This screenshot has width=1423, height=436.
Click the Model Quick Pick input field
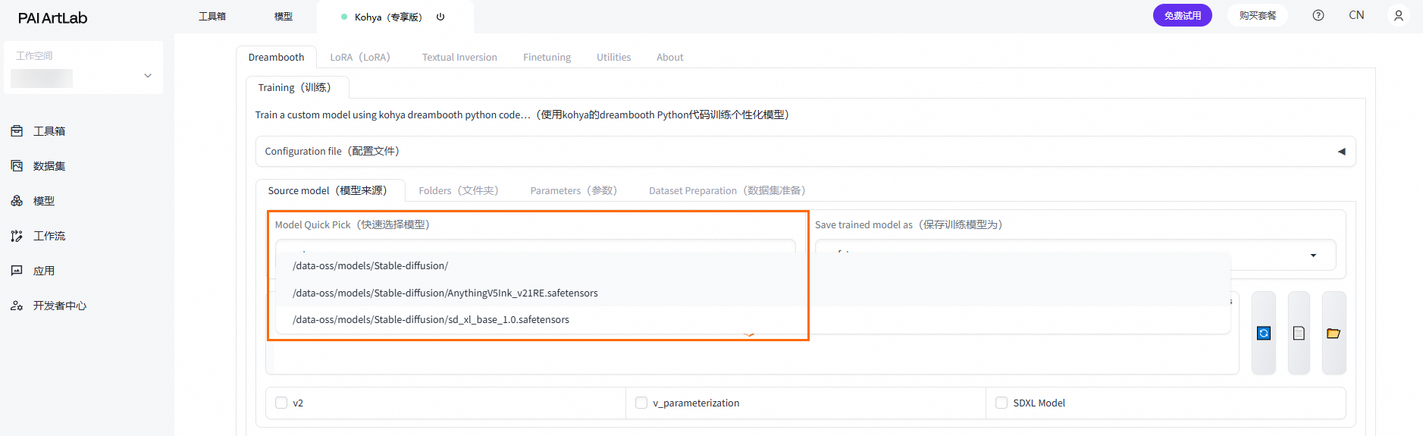[535, 246]
